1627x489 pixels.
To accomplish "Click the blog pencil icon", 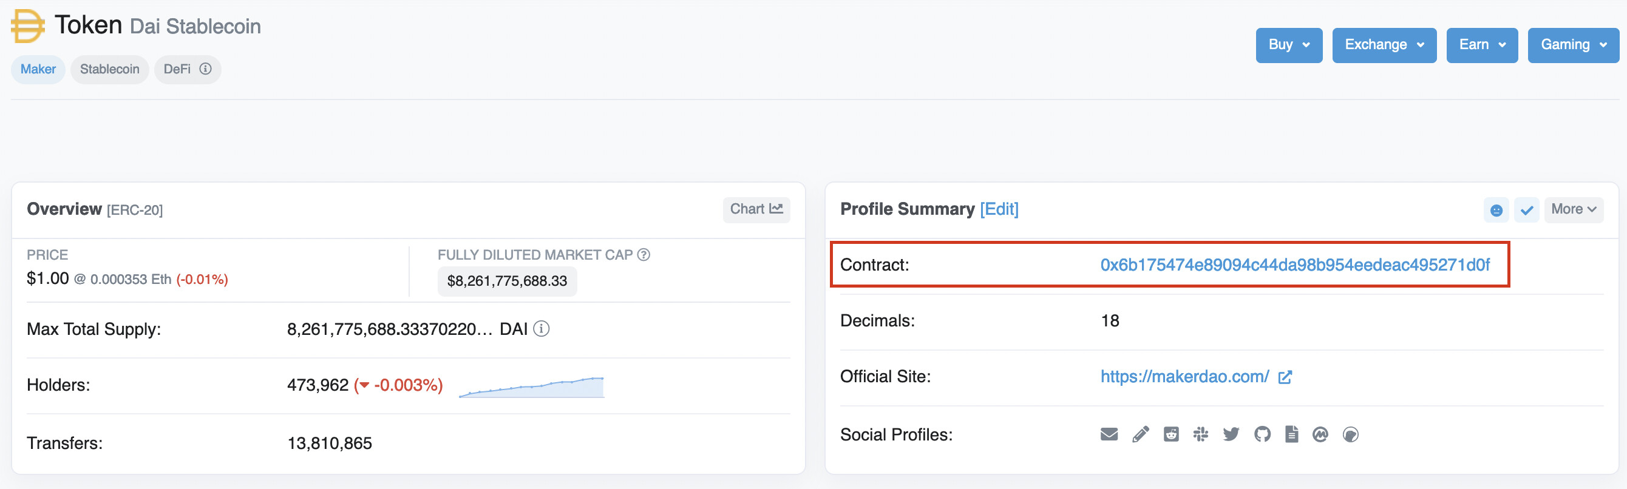I will pos(1140,434).
